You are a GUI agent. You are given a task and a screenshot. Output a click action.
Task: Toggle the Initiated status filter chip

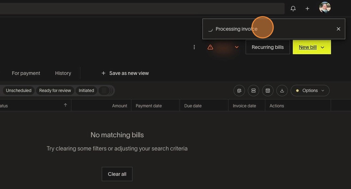(86, 91)
